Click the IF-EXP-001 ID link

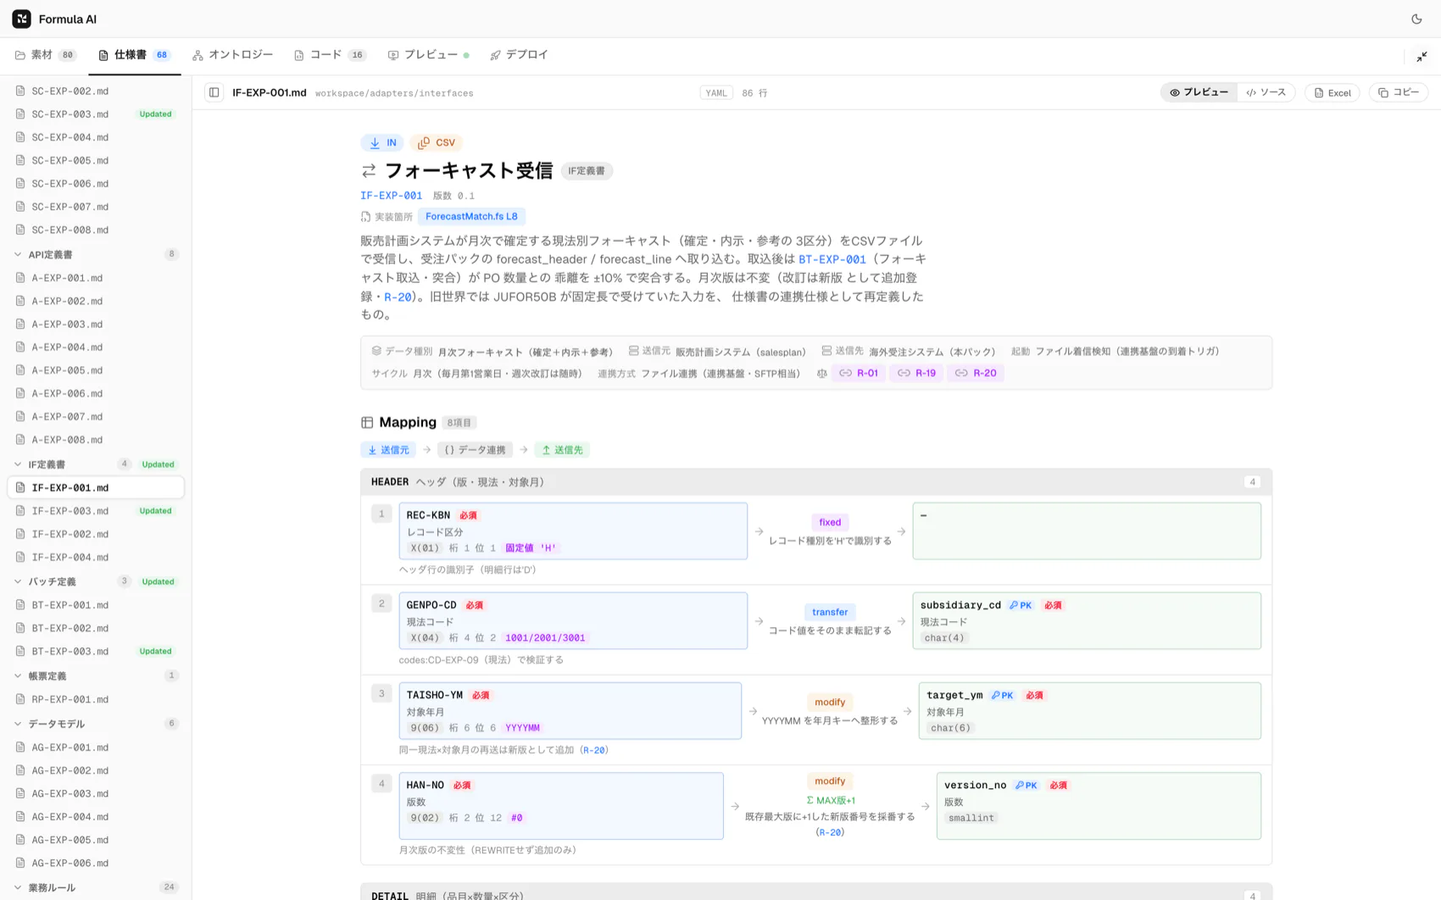pyautogui.click(x=391, y=196)
